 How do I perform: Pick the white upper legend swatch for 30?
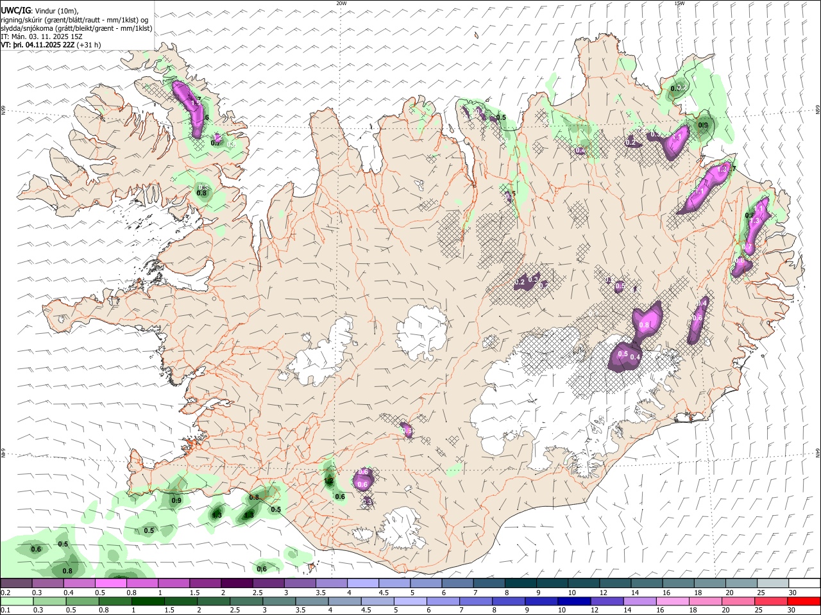pos(805,583)
